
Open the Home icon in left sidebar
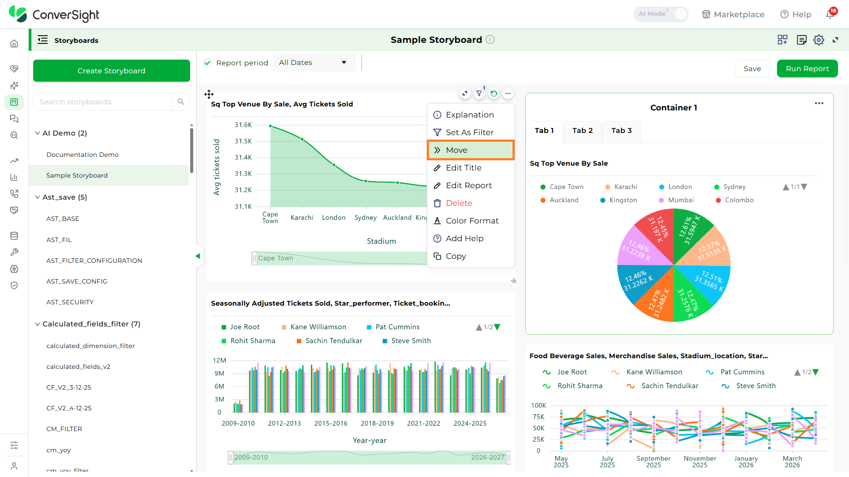coord(14,43)
